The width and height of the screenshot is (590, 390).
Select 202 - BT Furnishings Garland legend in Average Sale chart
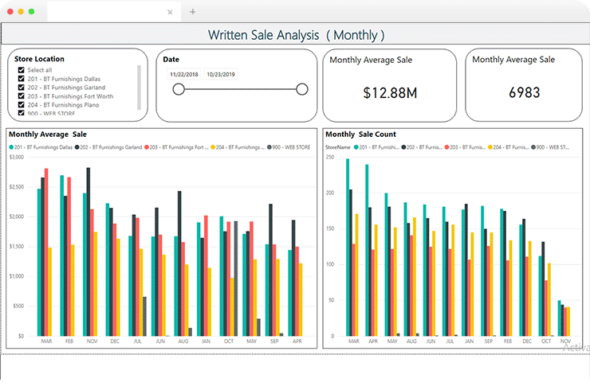click(108, 147)
